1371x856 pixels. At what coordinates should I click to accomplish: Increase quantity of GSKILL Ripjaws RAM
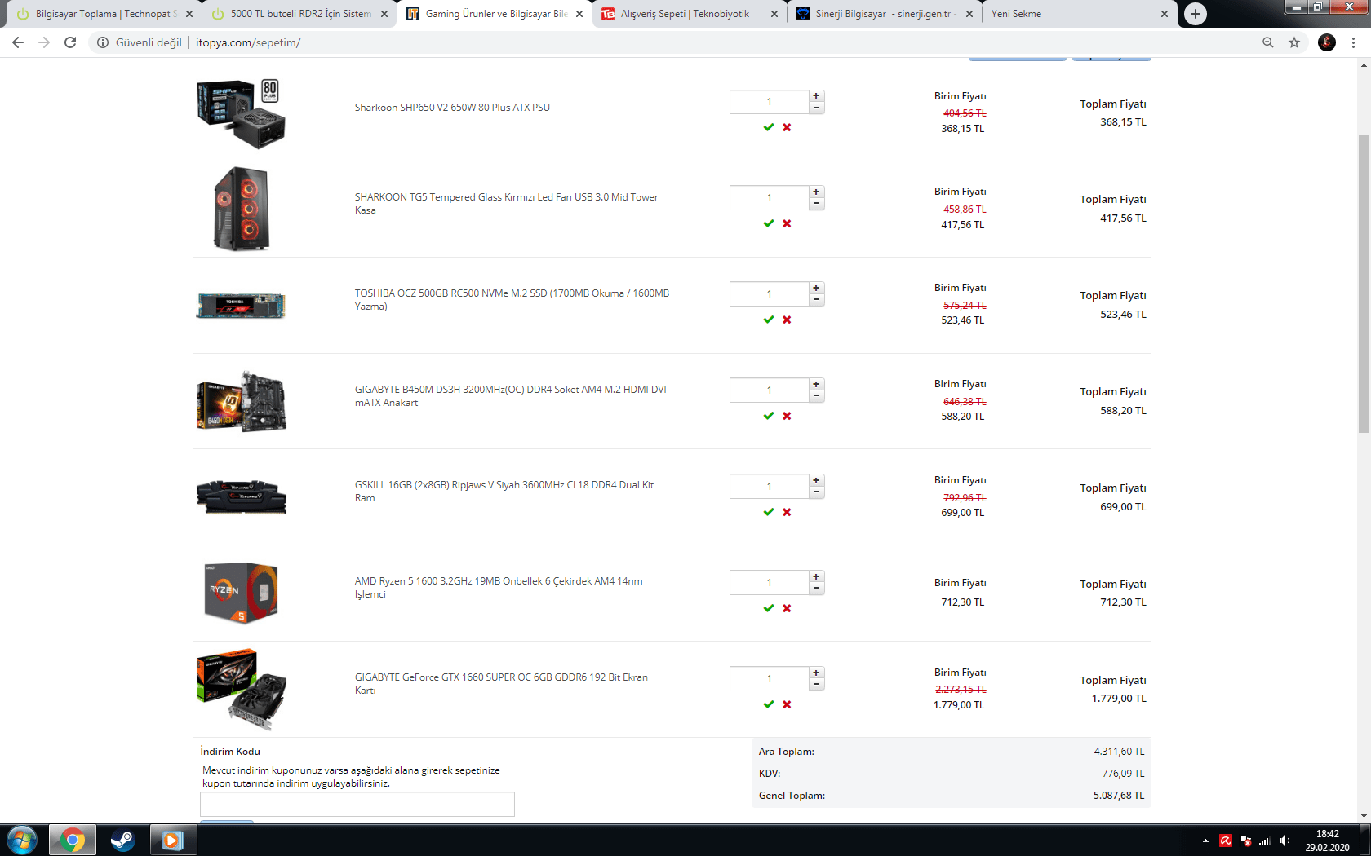816,480
